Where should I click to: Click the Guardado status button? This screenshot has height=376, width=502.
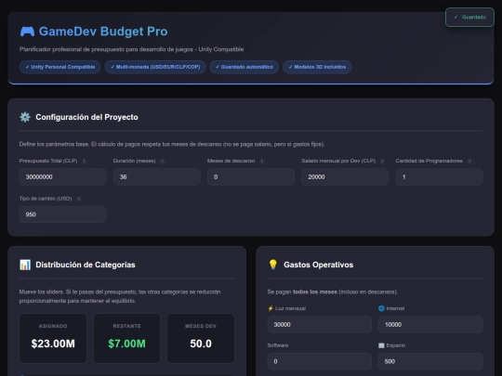[x=469, y=18]
